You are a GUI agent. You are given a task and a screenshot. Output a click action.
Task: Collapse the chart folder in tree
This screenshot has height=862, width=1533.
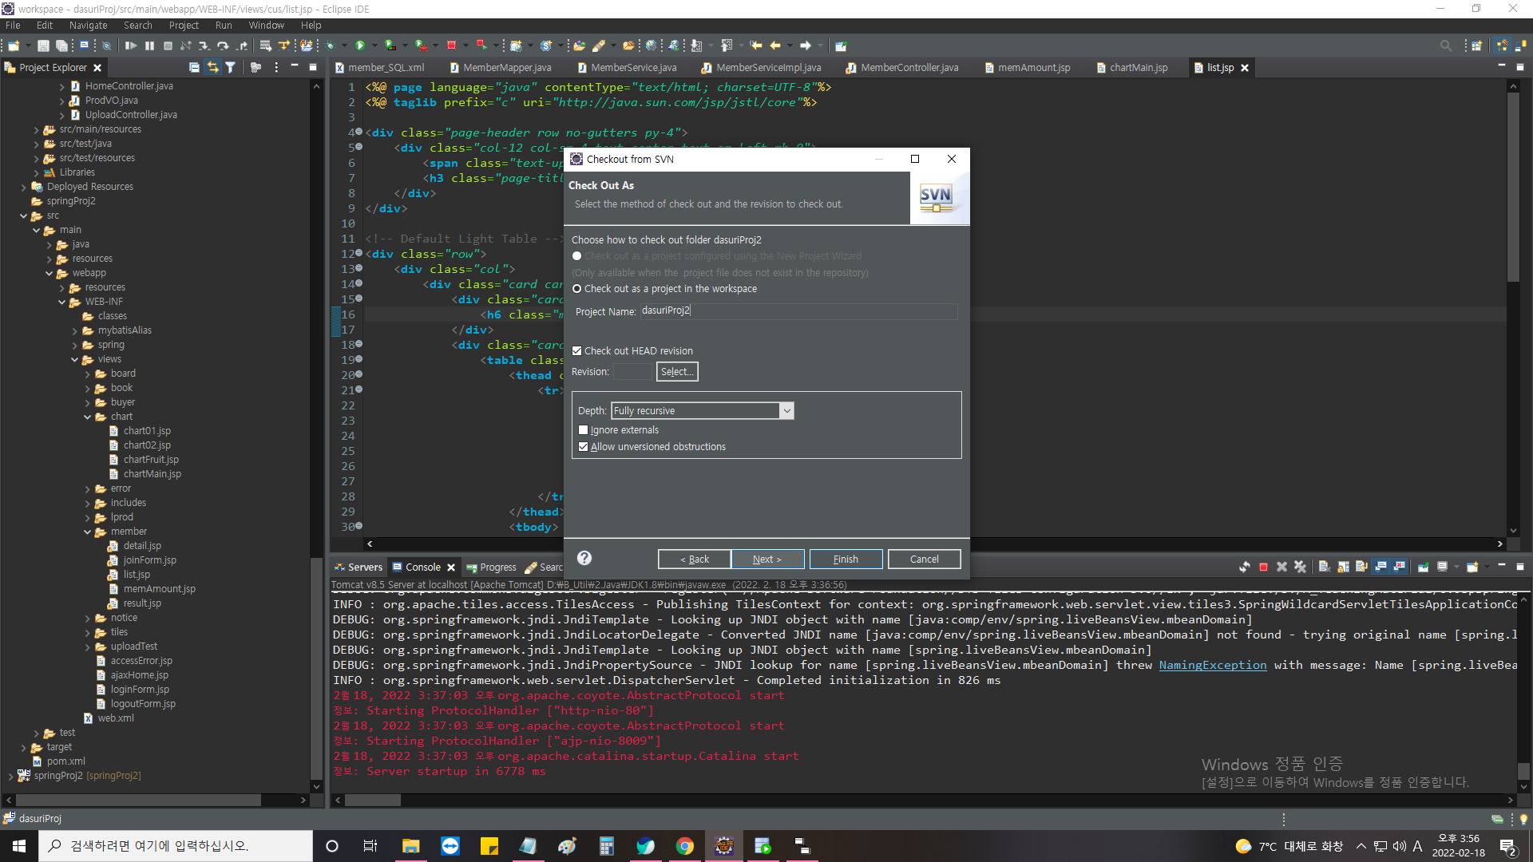click(88, 417)
